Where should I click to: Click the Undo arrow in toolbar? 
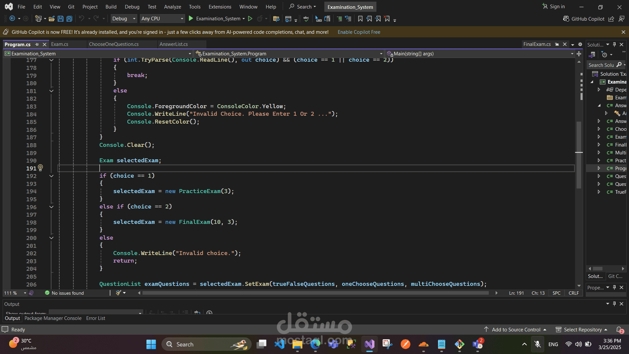(82, 19)
